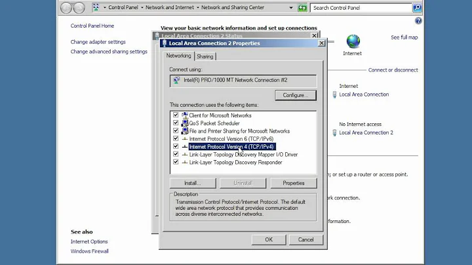Screen dimensions: 472x265
Task: Click Connect or disconnect link
Action: pyautogui.click(x=393, y=70)
